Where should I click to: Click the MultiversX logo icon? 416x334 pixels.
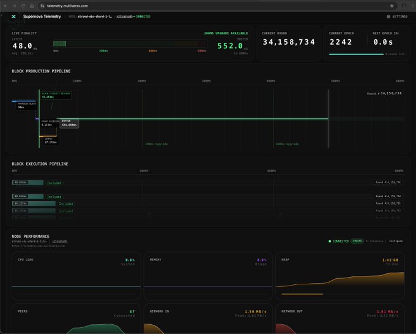pyautogui.click(x=13, y=17)
